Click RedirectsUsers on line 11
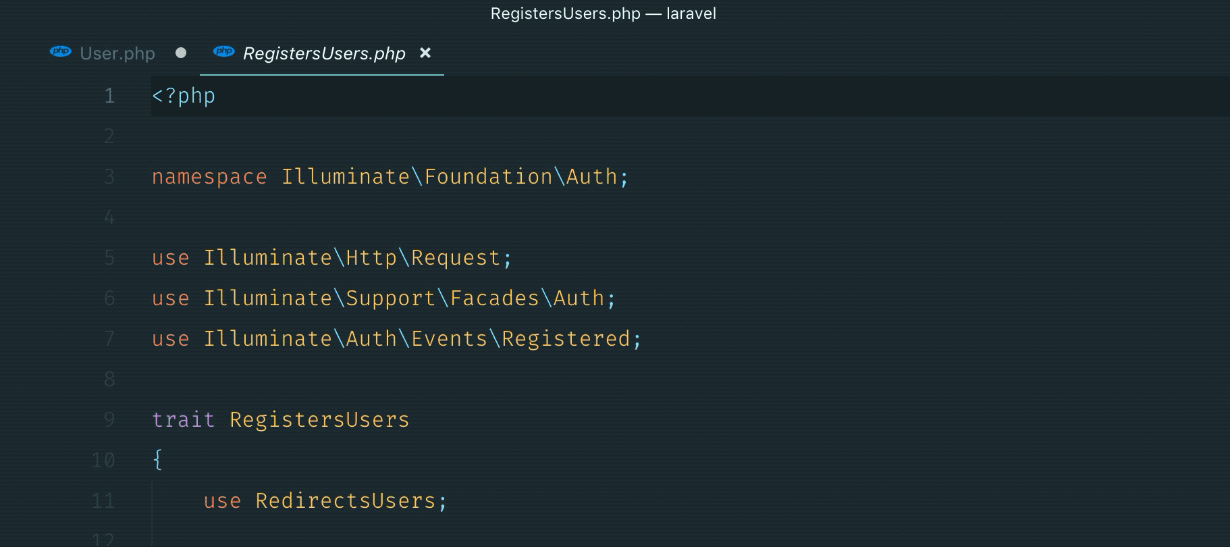 tap(346, 501)
